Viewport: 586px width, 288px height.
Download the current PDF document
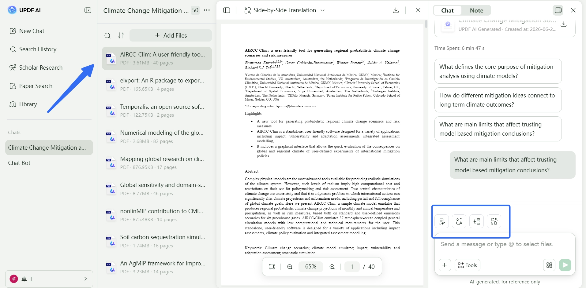coord(396,10)
